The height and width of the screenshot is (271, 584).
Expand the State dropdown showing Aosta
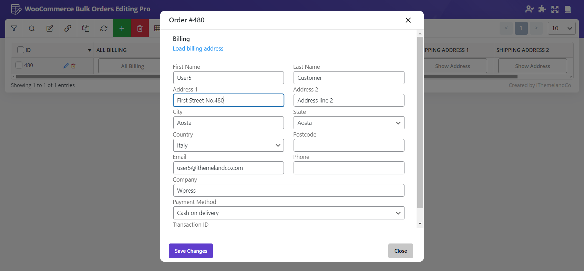[349, 123]
